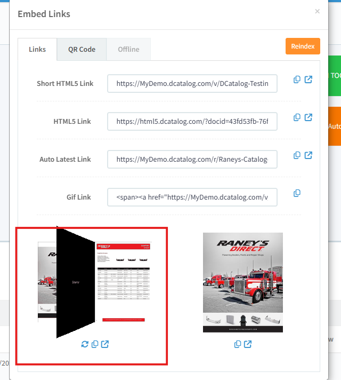341x380 pixels.
Task: Open HTML5 Link in new window
Action: 308,117
